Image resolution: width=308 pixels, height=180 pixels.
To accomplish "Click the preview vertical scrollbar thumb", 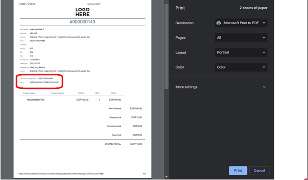I will [166, 46].
